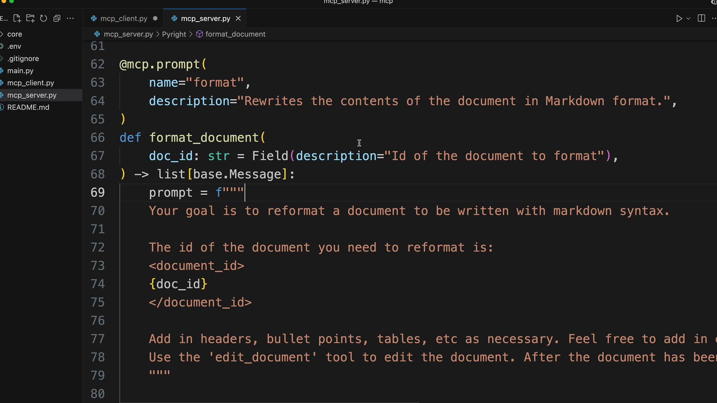The image size is (717, 403).
Task: Click the name="format" argument text
Action: (196, 82)
